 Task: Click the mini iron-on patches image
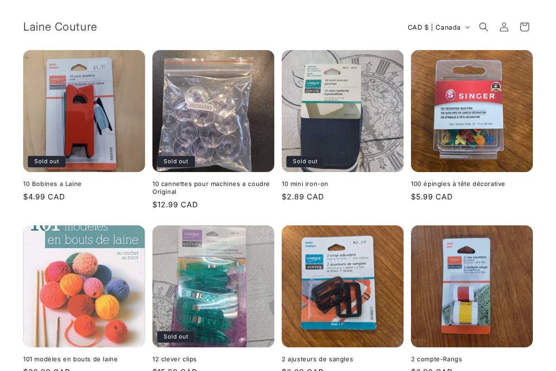tap(342, 111)
